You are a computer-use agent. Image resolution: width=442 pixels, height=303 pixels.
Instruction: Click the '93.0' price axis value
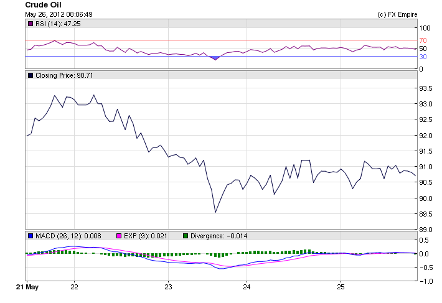point(426,104)
